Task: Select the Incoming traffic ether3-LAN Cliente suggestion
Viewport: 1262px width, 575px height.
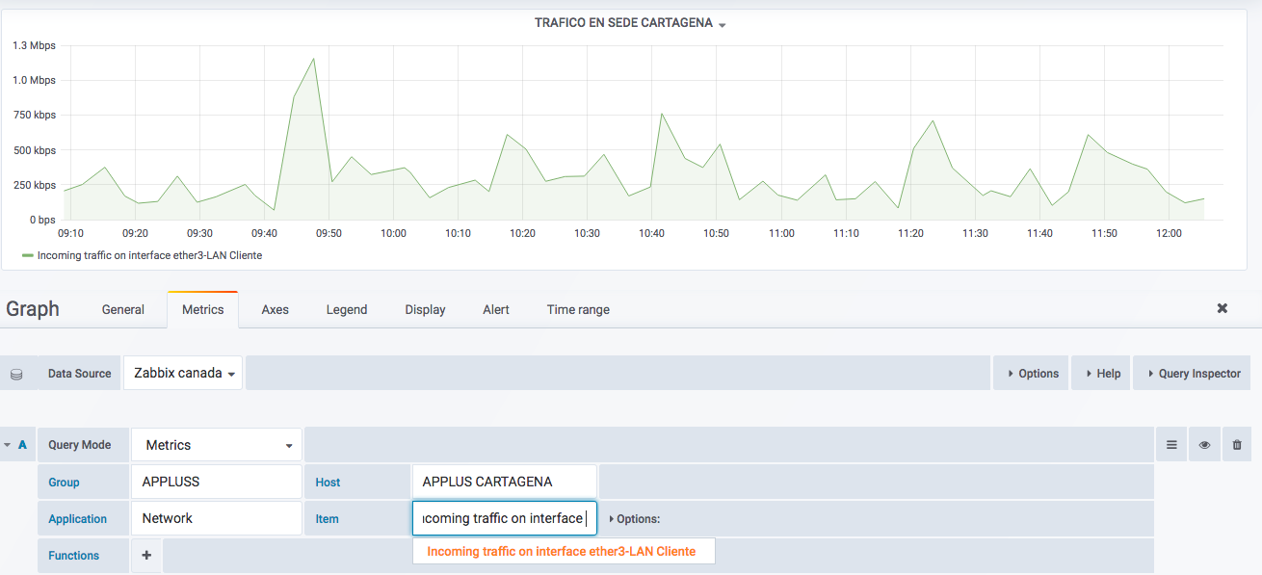Action: [563, 550]
